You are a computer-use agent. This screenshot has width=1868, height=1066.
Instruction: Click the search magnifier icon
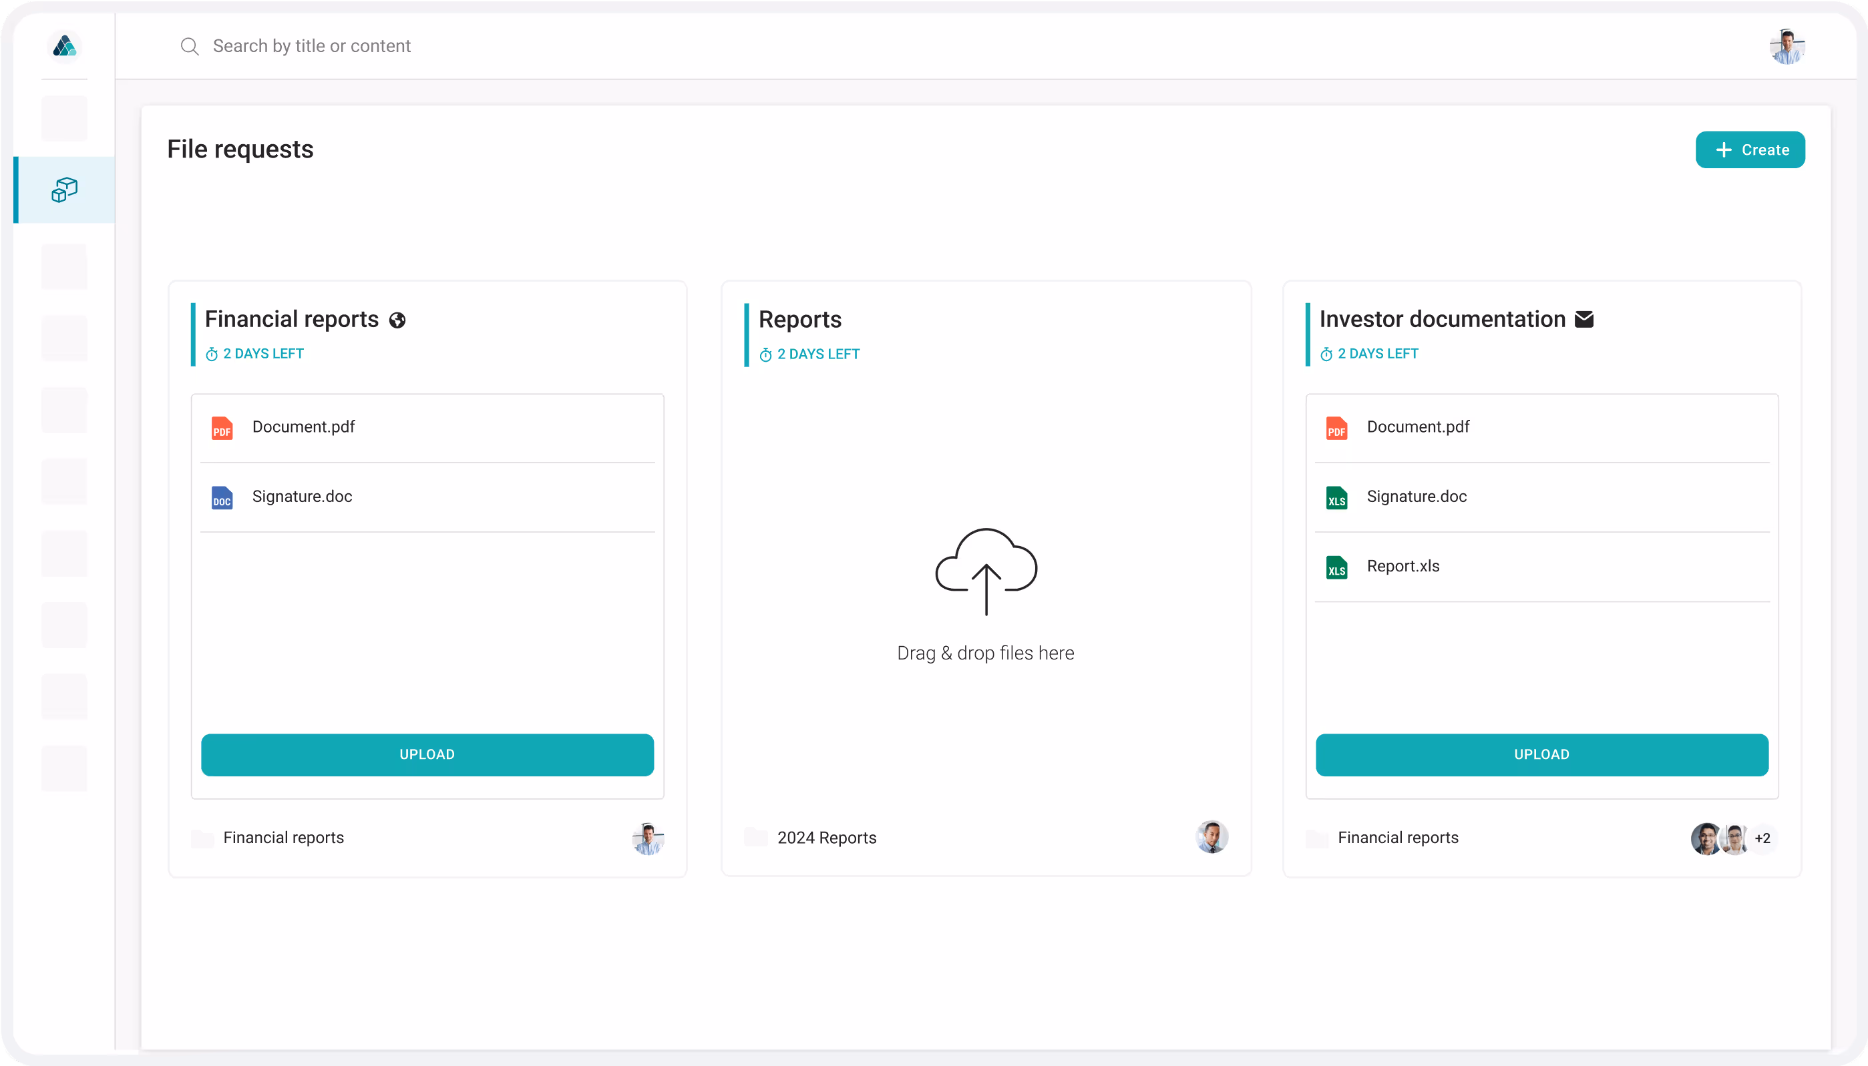click(x=190, y=46)
